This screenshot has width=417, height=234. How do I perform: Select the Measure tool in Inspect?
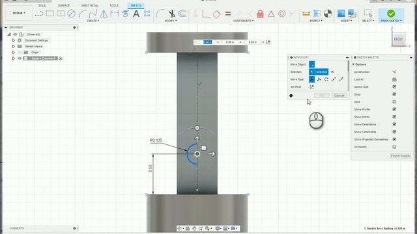pyautogui.click(x=306, y=14)
